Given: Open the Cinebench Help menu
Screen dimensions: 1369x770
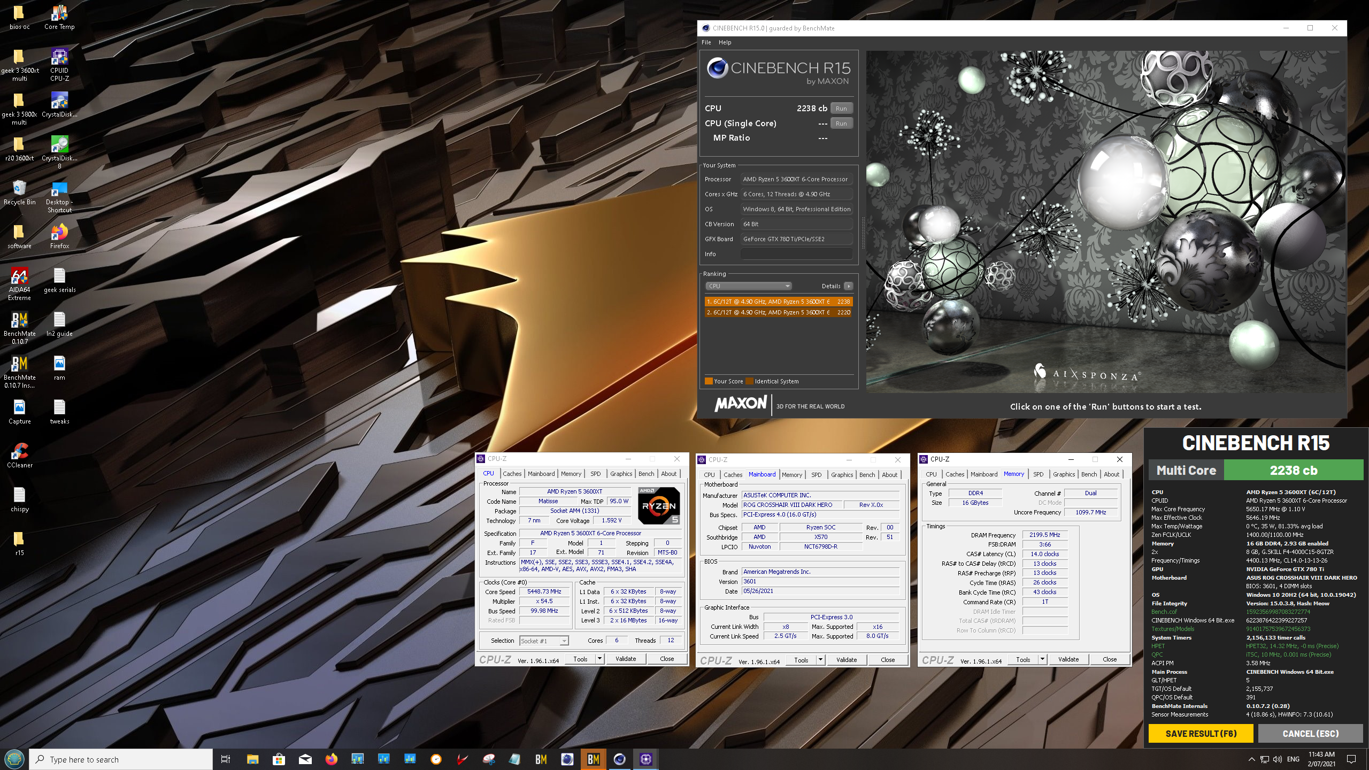Looking at the screenshot, I should coord(725,42).
